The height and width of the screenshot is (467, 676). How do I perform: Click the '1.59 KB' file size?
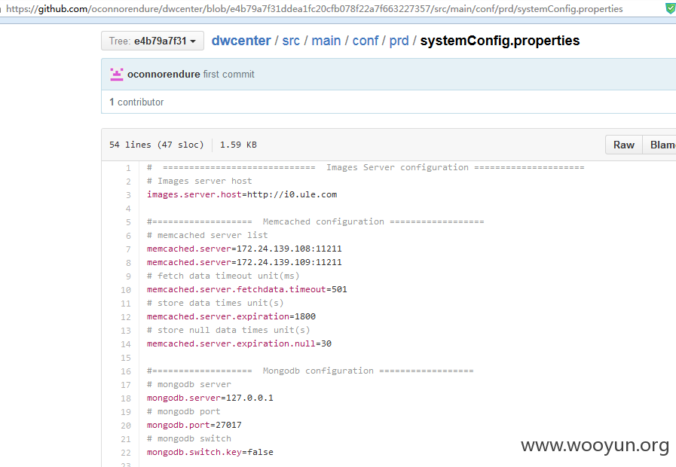point(238,145)
